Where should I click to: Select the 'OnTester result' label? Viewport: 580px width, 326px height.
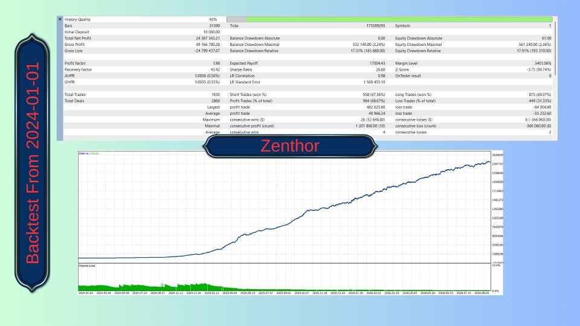408,76
